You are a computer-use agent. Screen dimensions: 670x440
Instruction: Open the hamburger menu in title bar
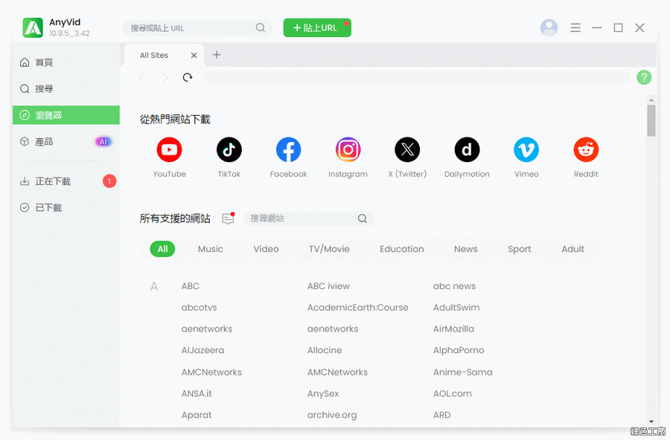pyautogui.click(x=575, y=27)
